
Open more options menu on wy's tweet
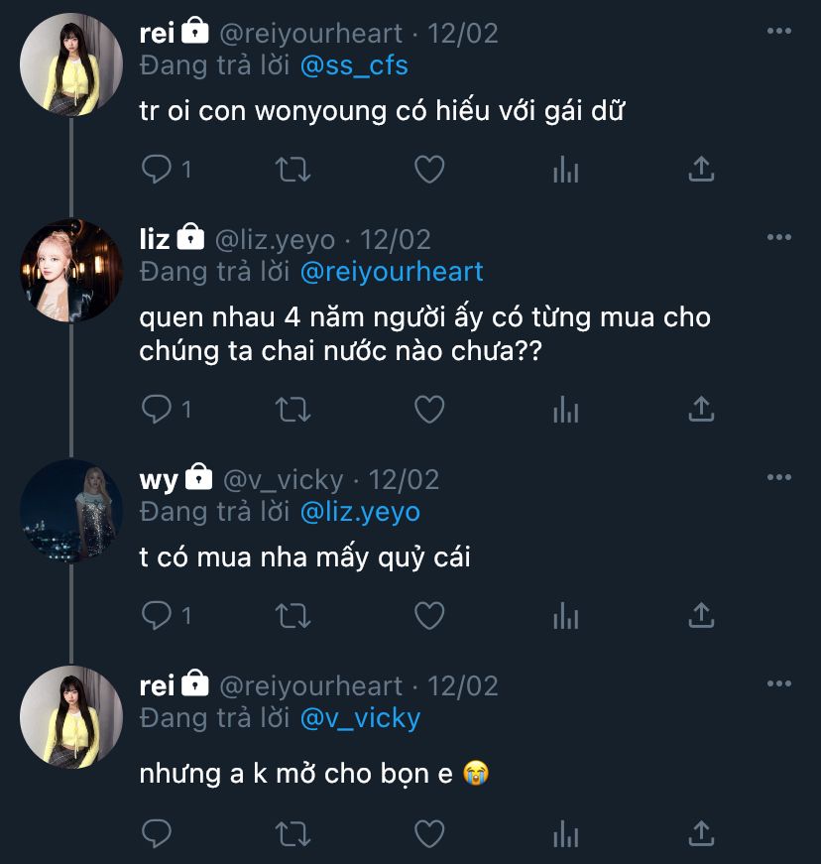[779, 478]
